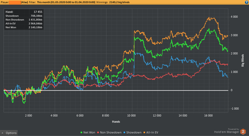Toggle the Showdown blue legend swatch
Screen dimensions: 249x136
coord(124,132)
